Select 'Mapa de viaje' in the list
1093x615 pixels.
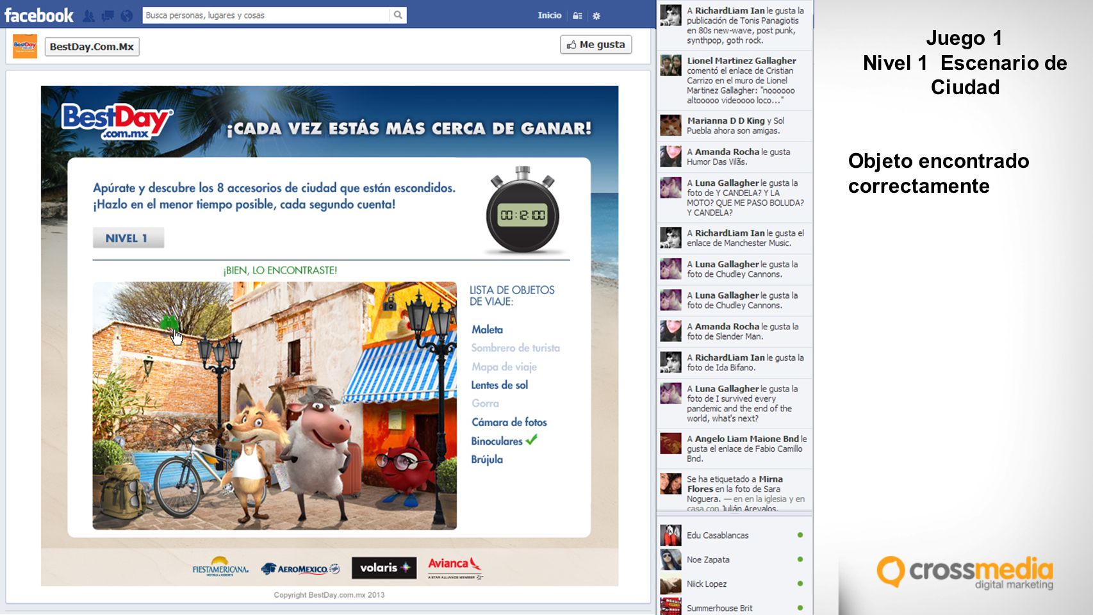pos(504,366)
